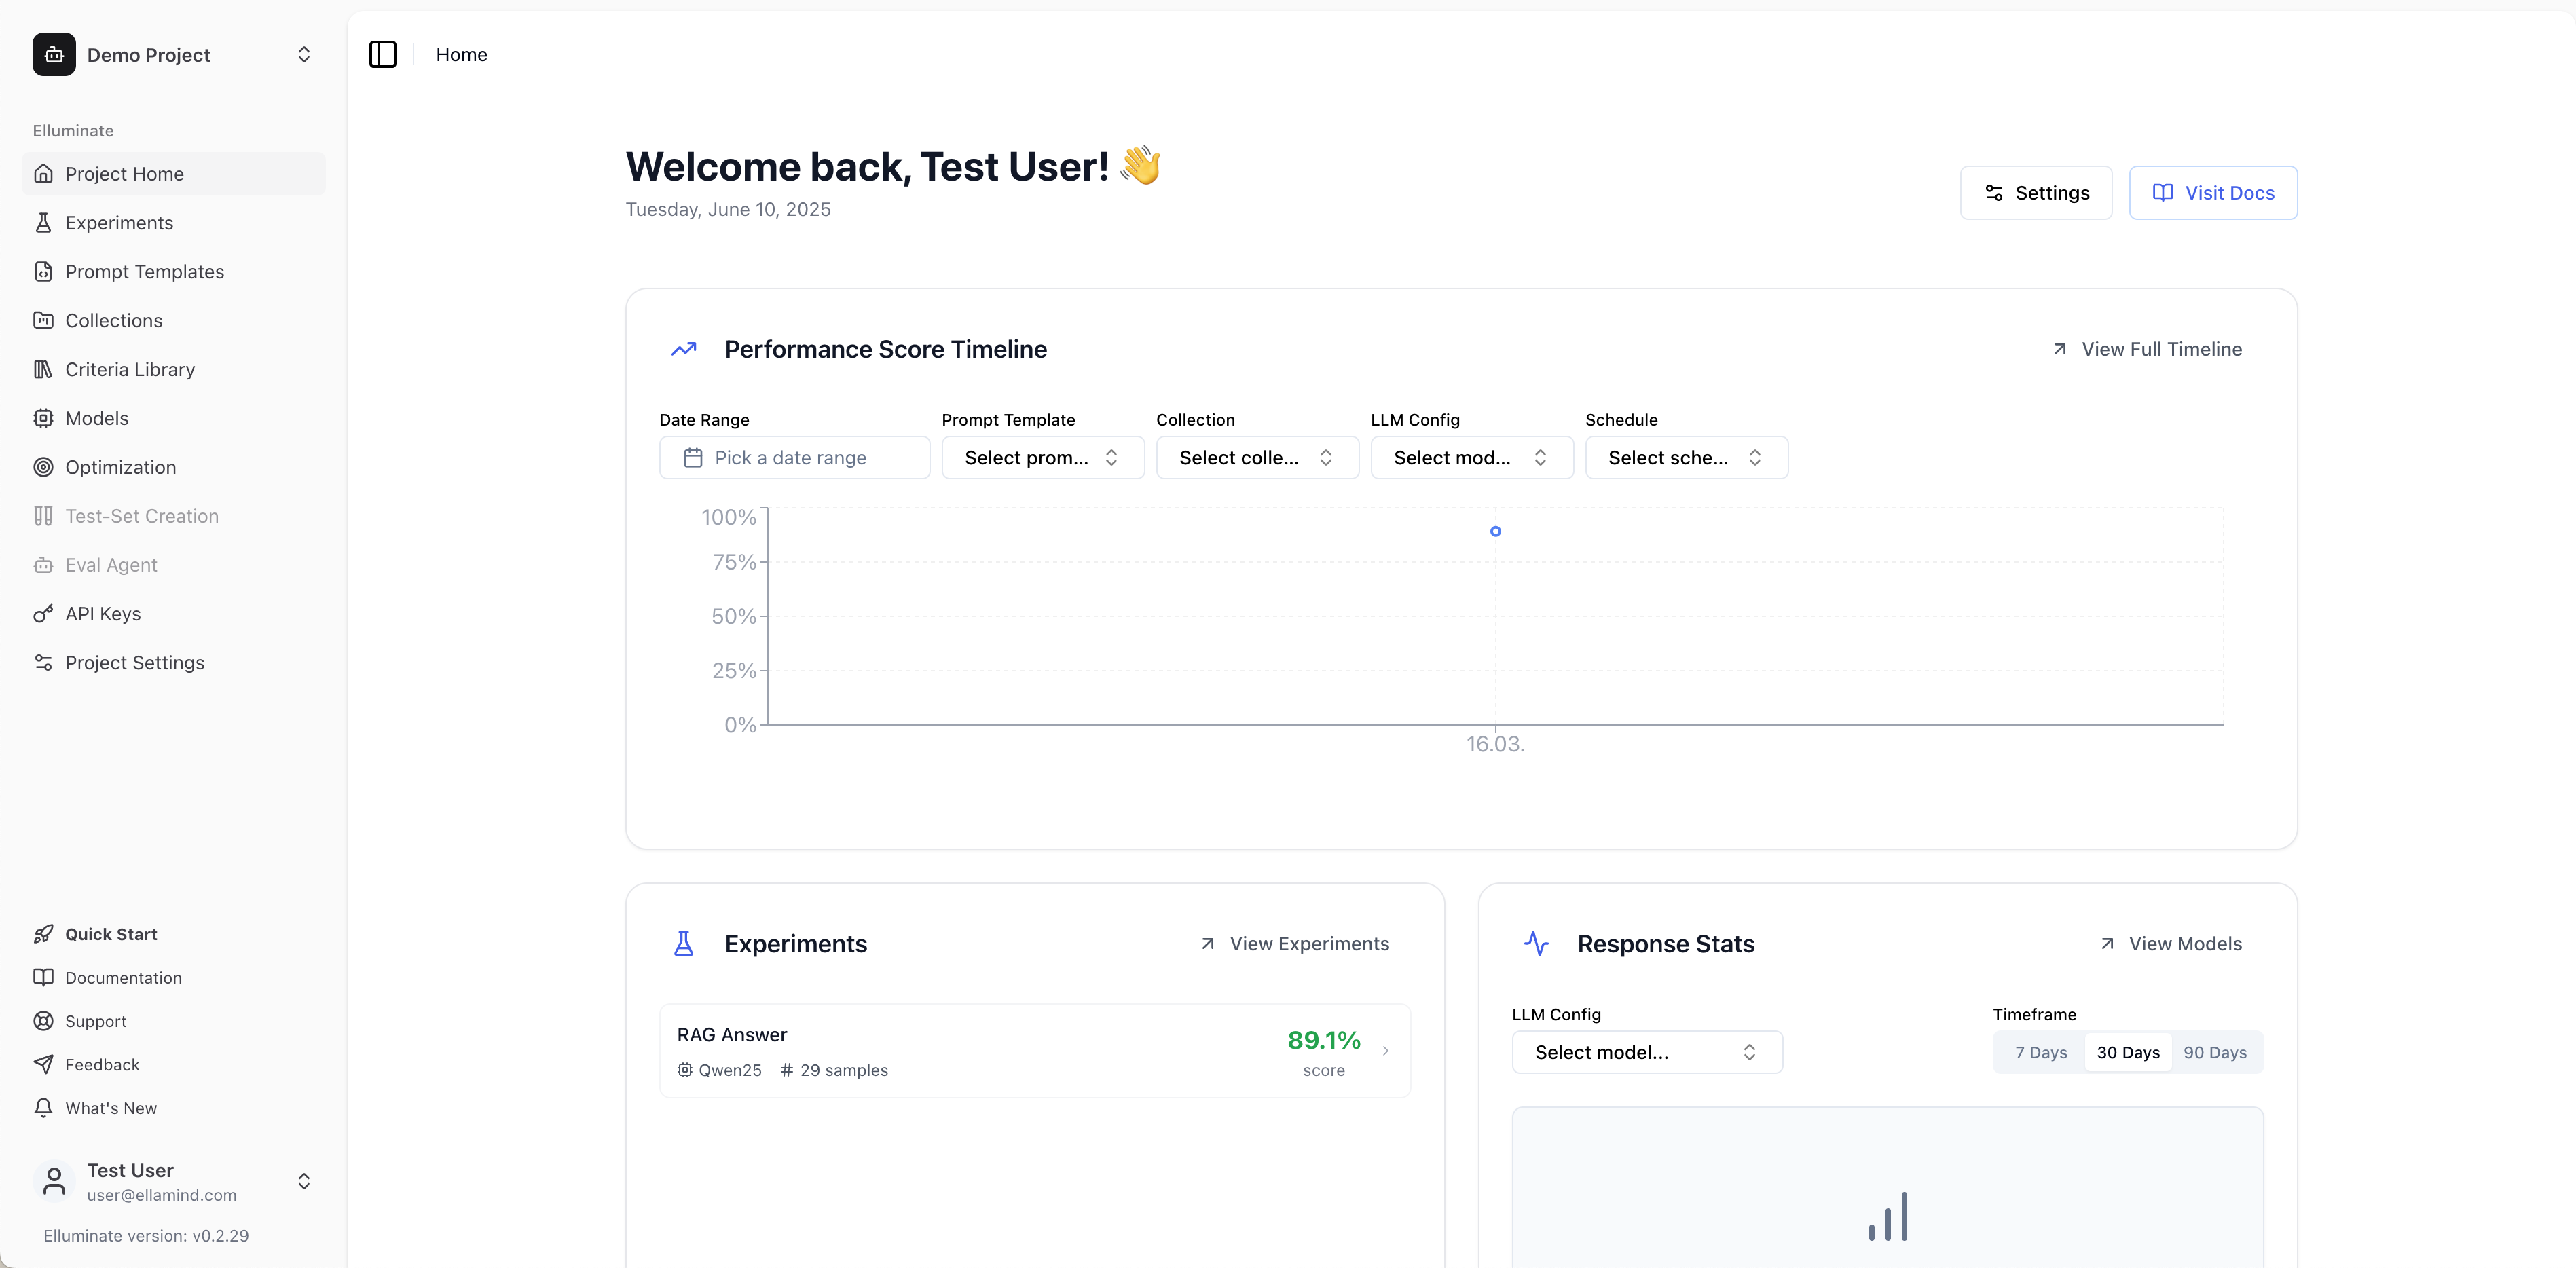2576x1268 pixels.
Task: Open the View Models link
Action: click(2170, 944)
